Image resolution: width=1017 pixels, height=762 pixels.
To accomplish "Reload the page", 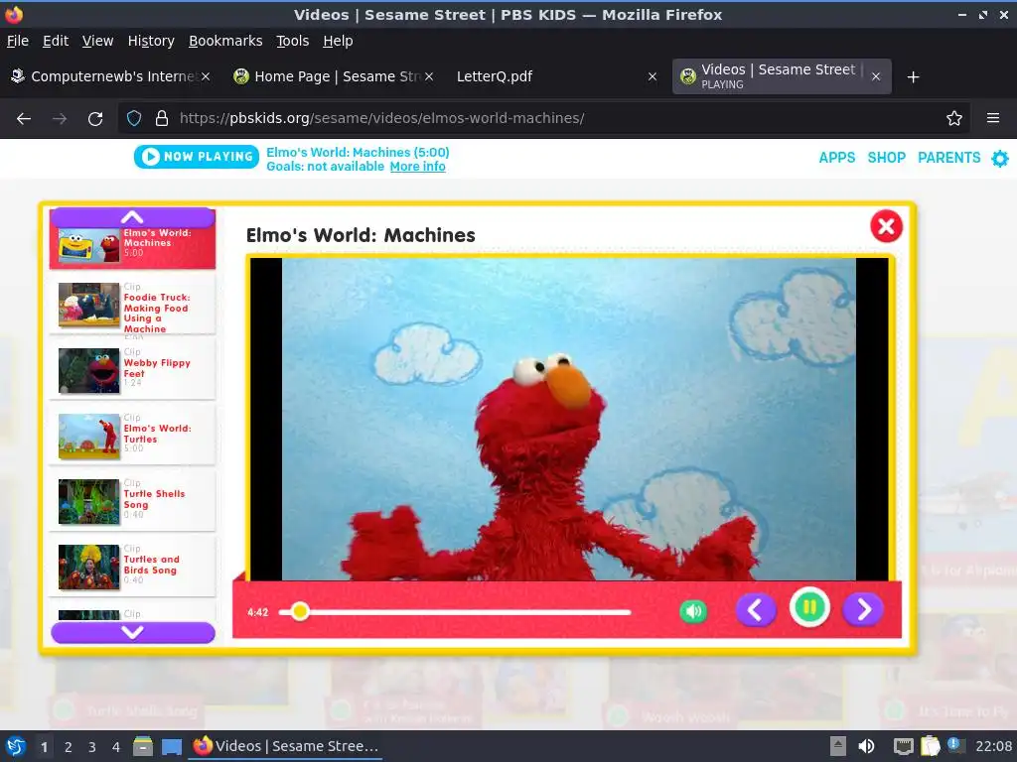I will 95,119.
